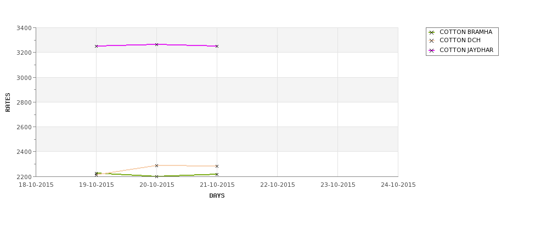Image resolution: width=535 pixels, height=235 pixels.
Task: Click the RATES vertical axis title
Action: tap(8, 102)
